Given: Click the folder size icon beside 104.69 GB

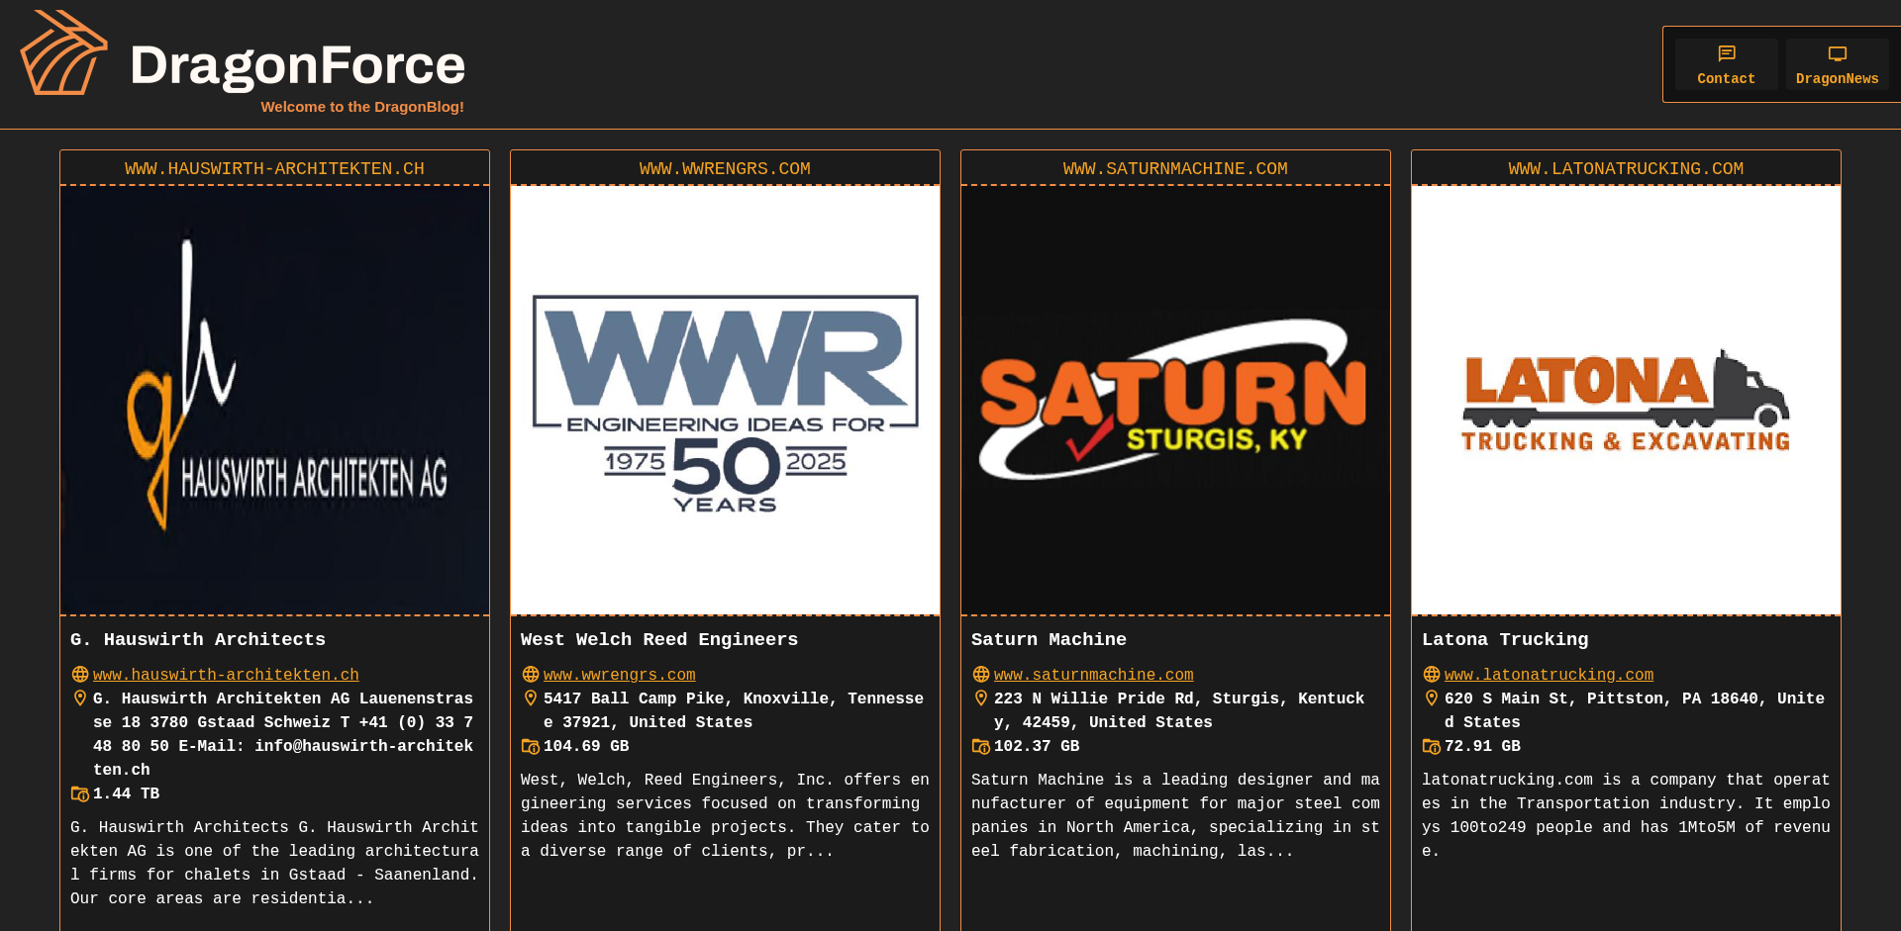Looking at the screenshot, I should coord(531,747).
